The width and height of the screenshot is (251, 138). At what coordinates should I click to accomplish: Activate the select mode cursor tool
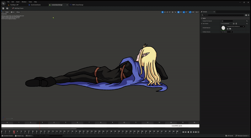pyautogui.click(x=163, y=12)
